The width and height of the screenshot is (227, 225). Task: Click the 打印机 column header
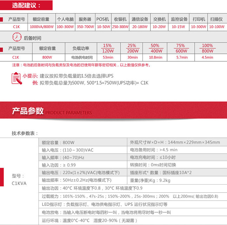coord(199,19)
